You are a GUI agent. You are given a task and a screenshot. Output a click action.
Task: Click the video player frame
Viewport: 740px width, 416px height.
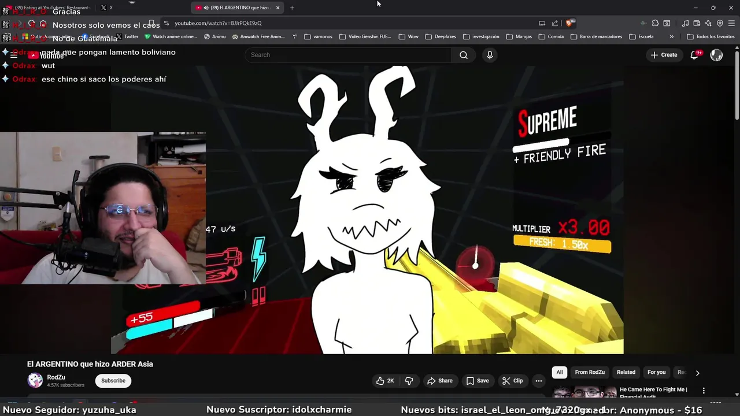(x=367, y=209)
